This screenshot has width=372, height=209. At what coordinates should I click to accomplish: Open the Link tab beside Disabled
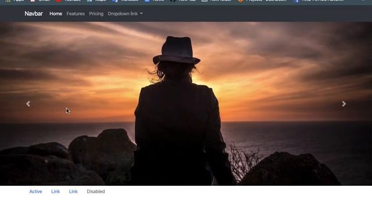click(x=73, y=192)
